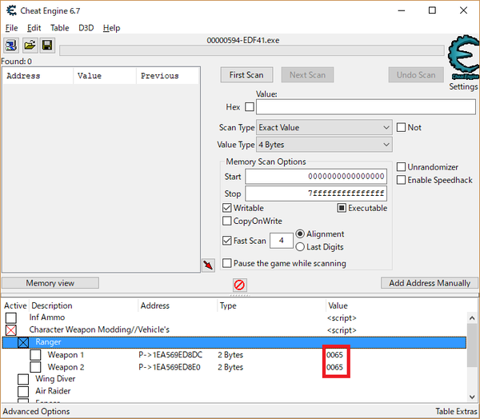The height and width of the screenshot is (419, 480).
Task: Open the process selector icon
Action: click(11, 46)
